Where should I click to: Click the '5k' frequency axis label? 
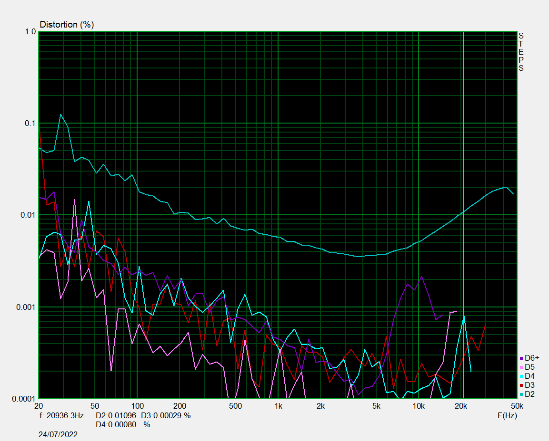pos(376,406)
